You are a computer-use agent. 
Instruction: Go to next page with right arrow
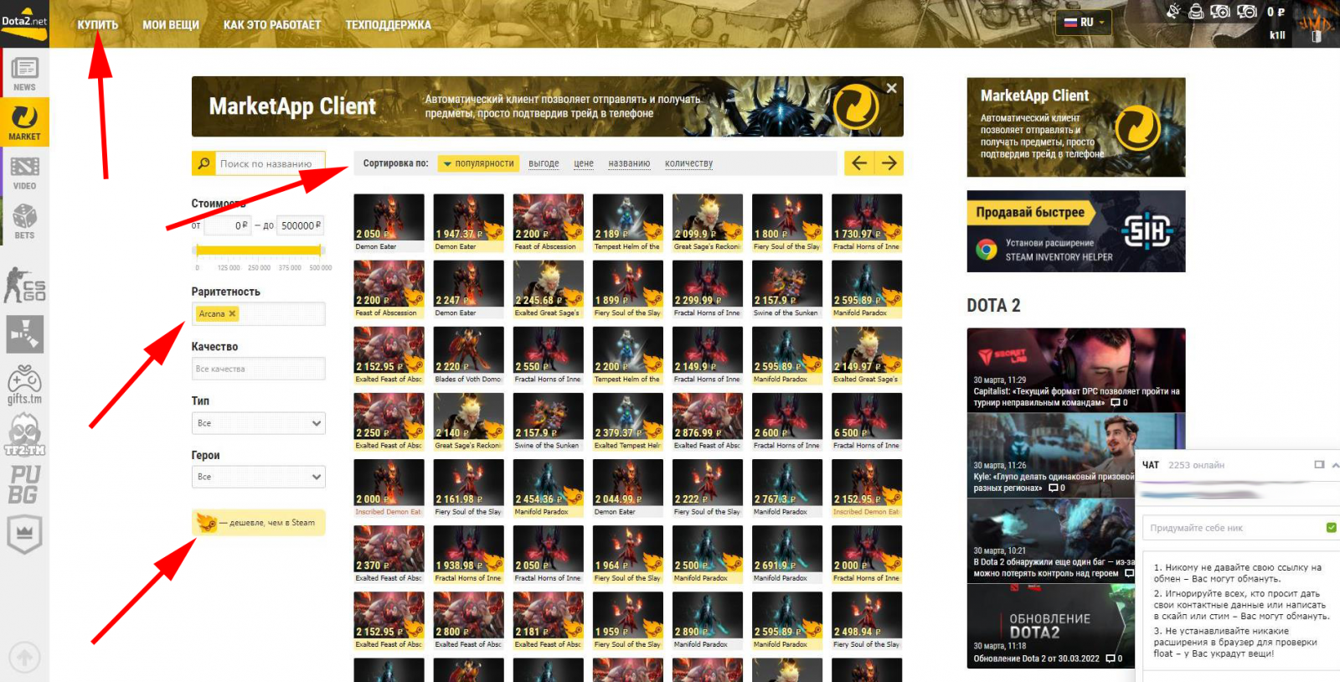(889, 163)
